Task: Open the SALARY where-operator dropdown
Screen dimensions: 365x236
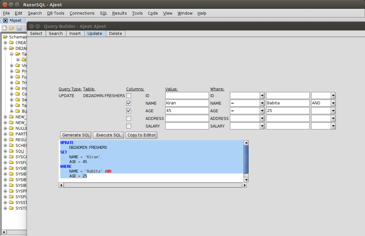Action: tap(262, 126)
